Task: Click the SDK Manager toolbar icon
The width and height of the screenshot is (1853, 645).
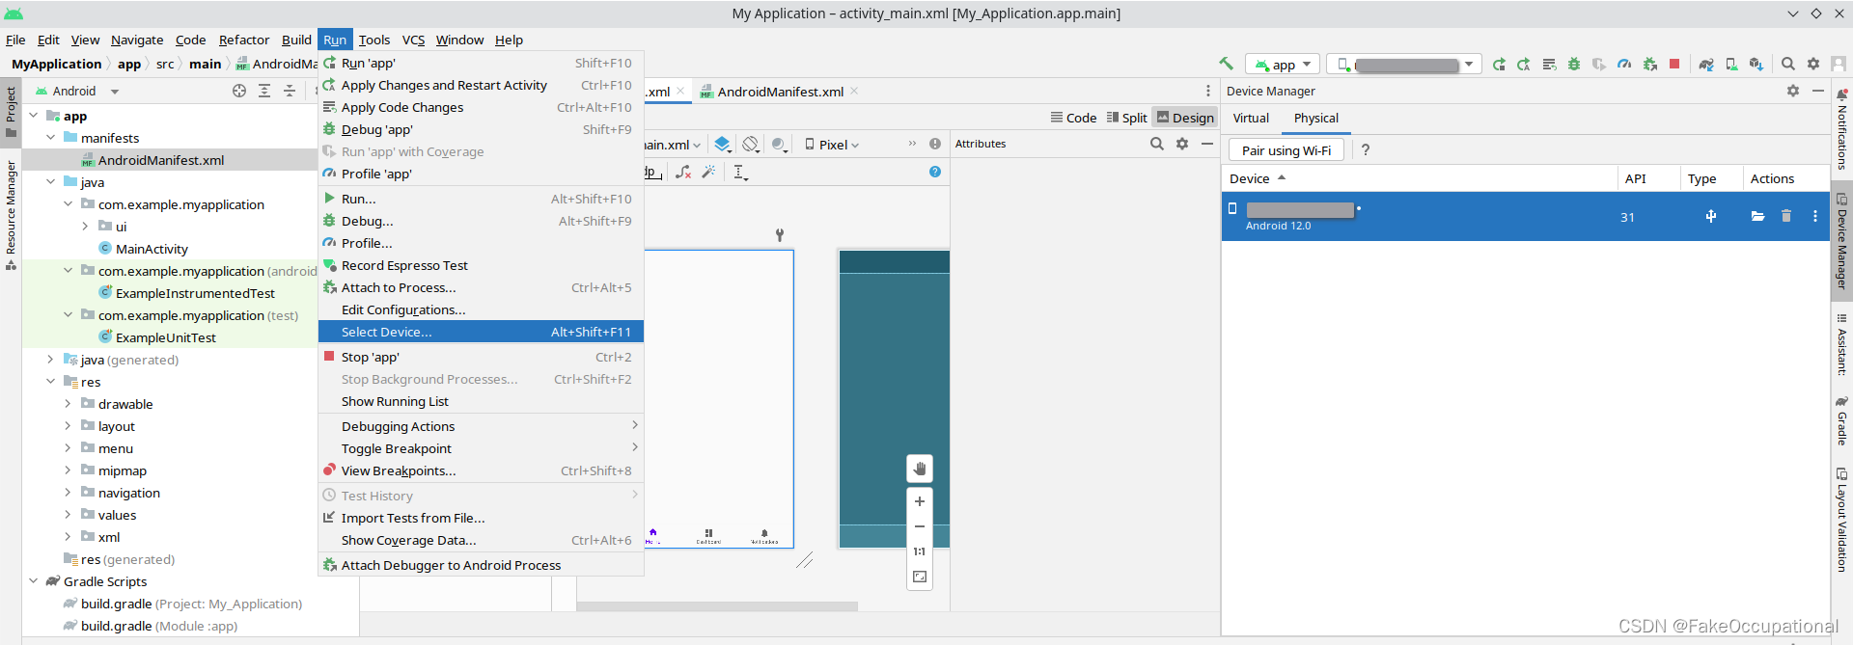Action: coord(1756,65)
